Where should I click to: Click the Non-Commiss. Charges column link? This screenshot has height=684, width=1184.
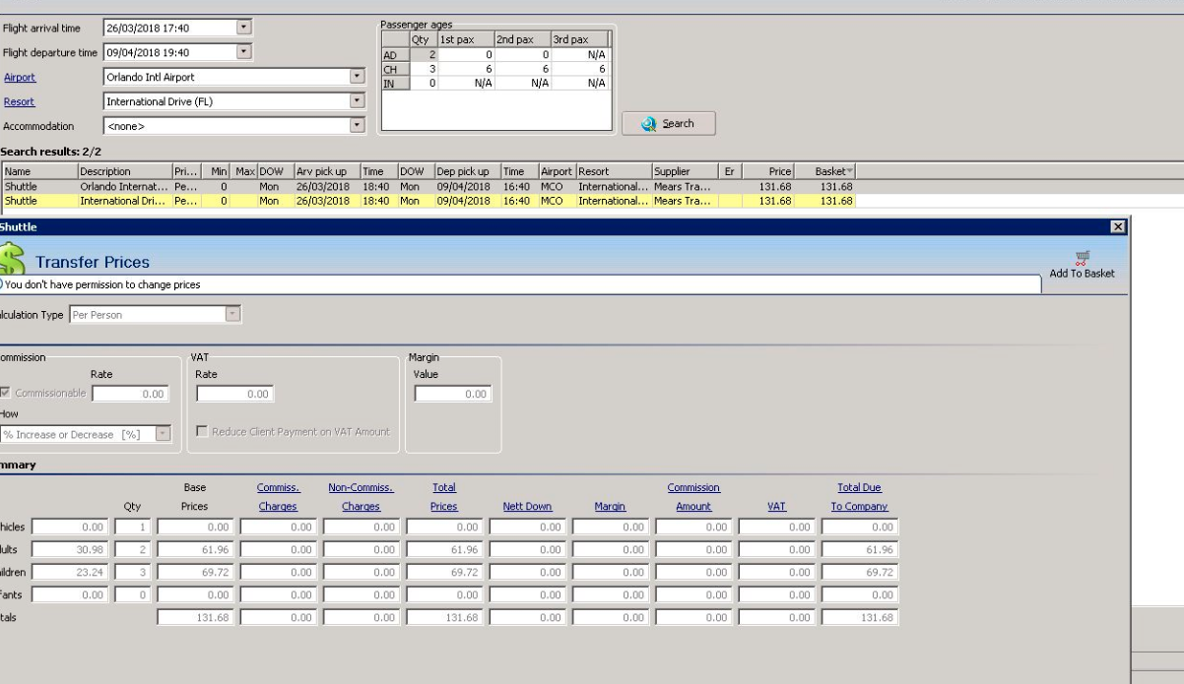click(x=361, y=497)
